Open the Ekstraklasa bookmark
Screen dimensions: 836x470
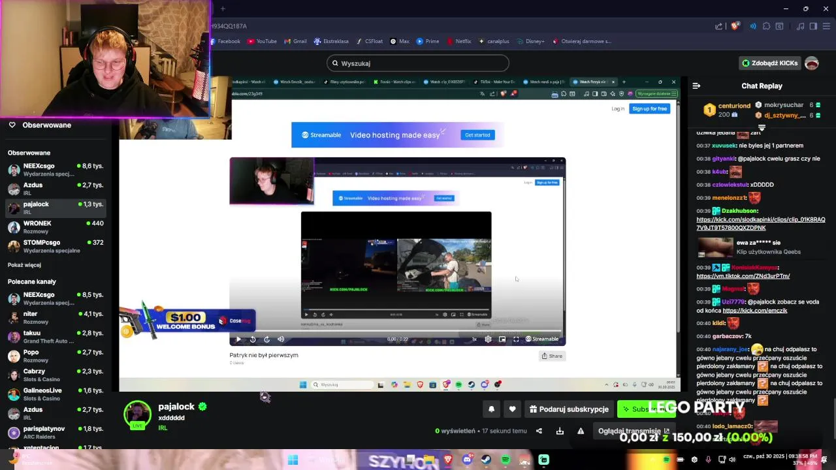(331, 41)
